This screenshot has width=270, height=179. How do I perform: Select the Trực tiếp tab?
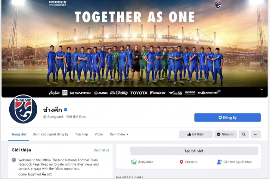pos(81,134)
